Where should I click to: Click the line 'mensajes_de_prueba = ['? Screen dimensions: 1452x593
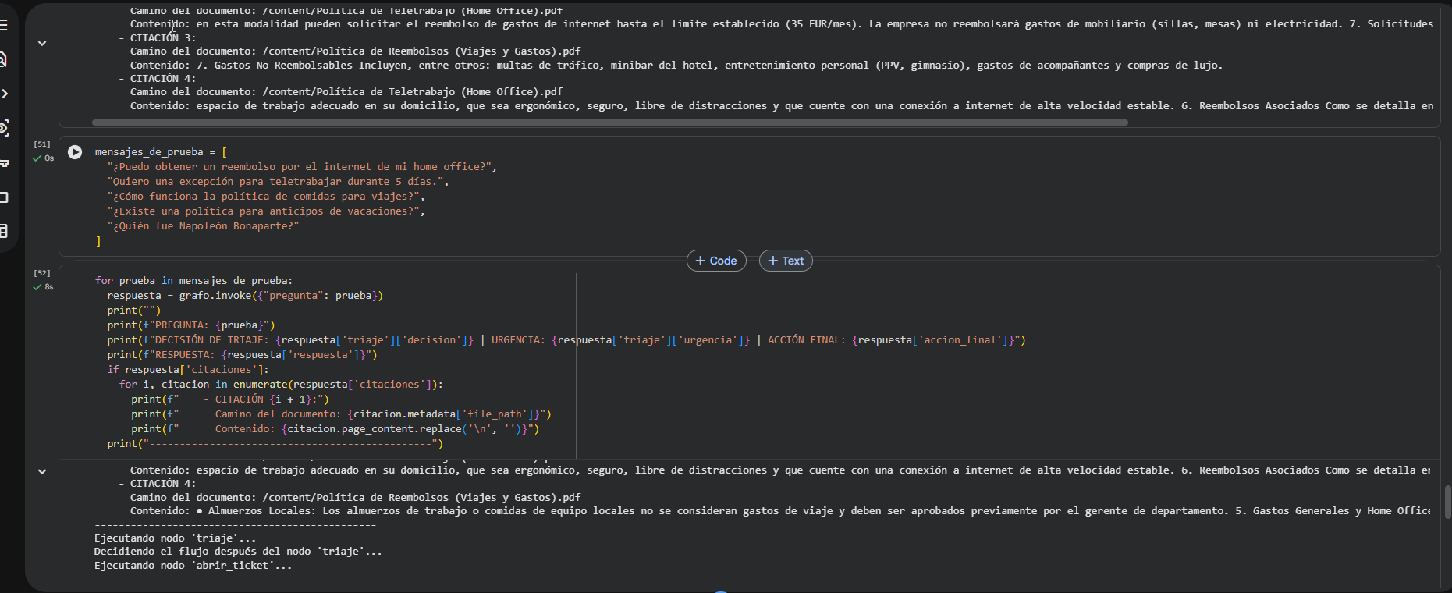point(161,152)
